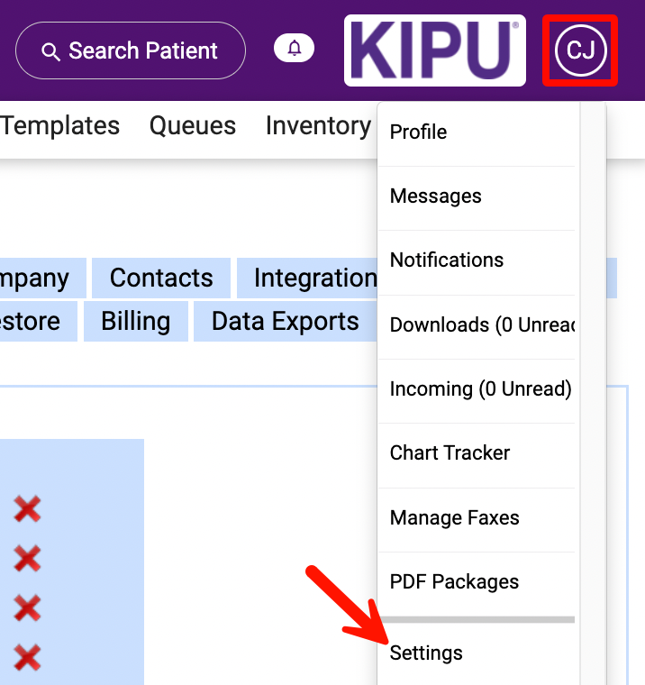Open Chart Tracker from menu
The height and width of the screenshot is (685, 645).
coord(450,452)
